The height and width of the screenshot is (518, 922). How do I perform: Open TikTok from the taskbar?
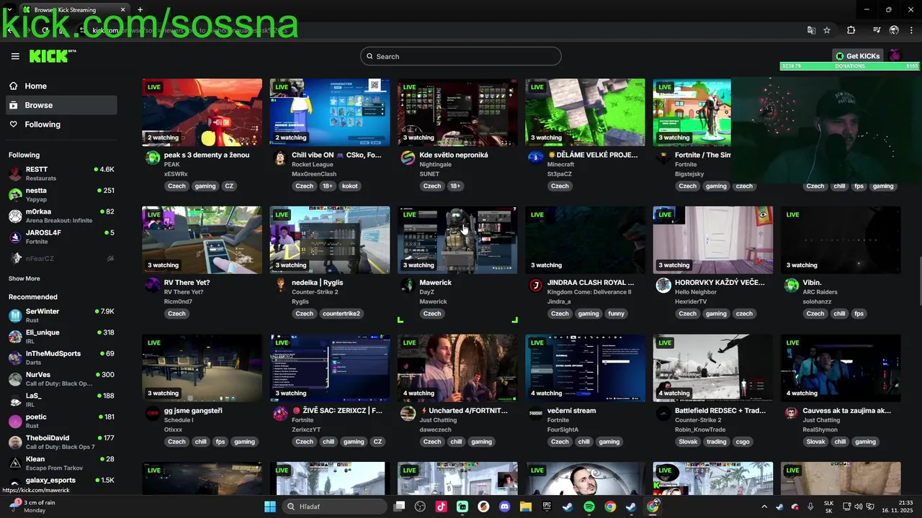tap(441, 506)
